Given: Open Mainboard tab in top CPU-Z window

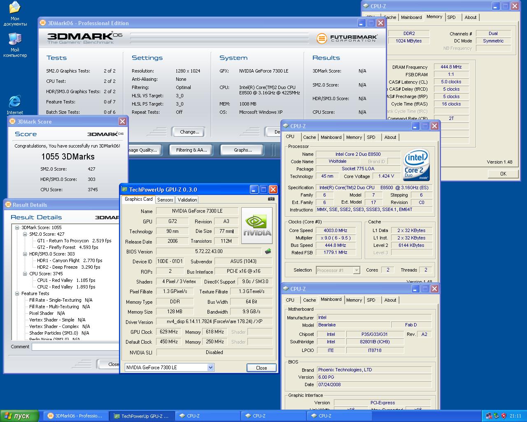Looking at the screenshot, I should pos(411,17).
